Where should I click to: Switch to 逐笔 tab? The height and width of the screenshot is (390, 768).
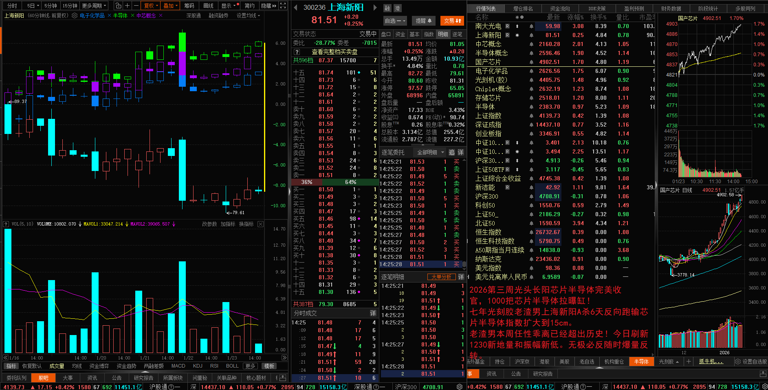point(457,34)
